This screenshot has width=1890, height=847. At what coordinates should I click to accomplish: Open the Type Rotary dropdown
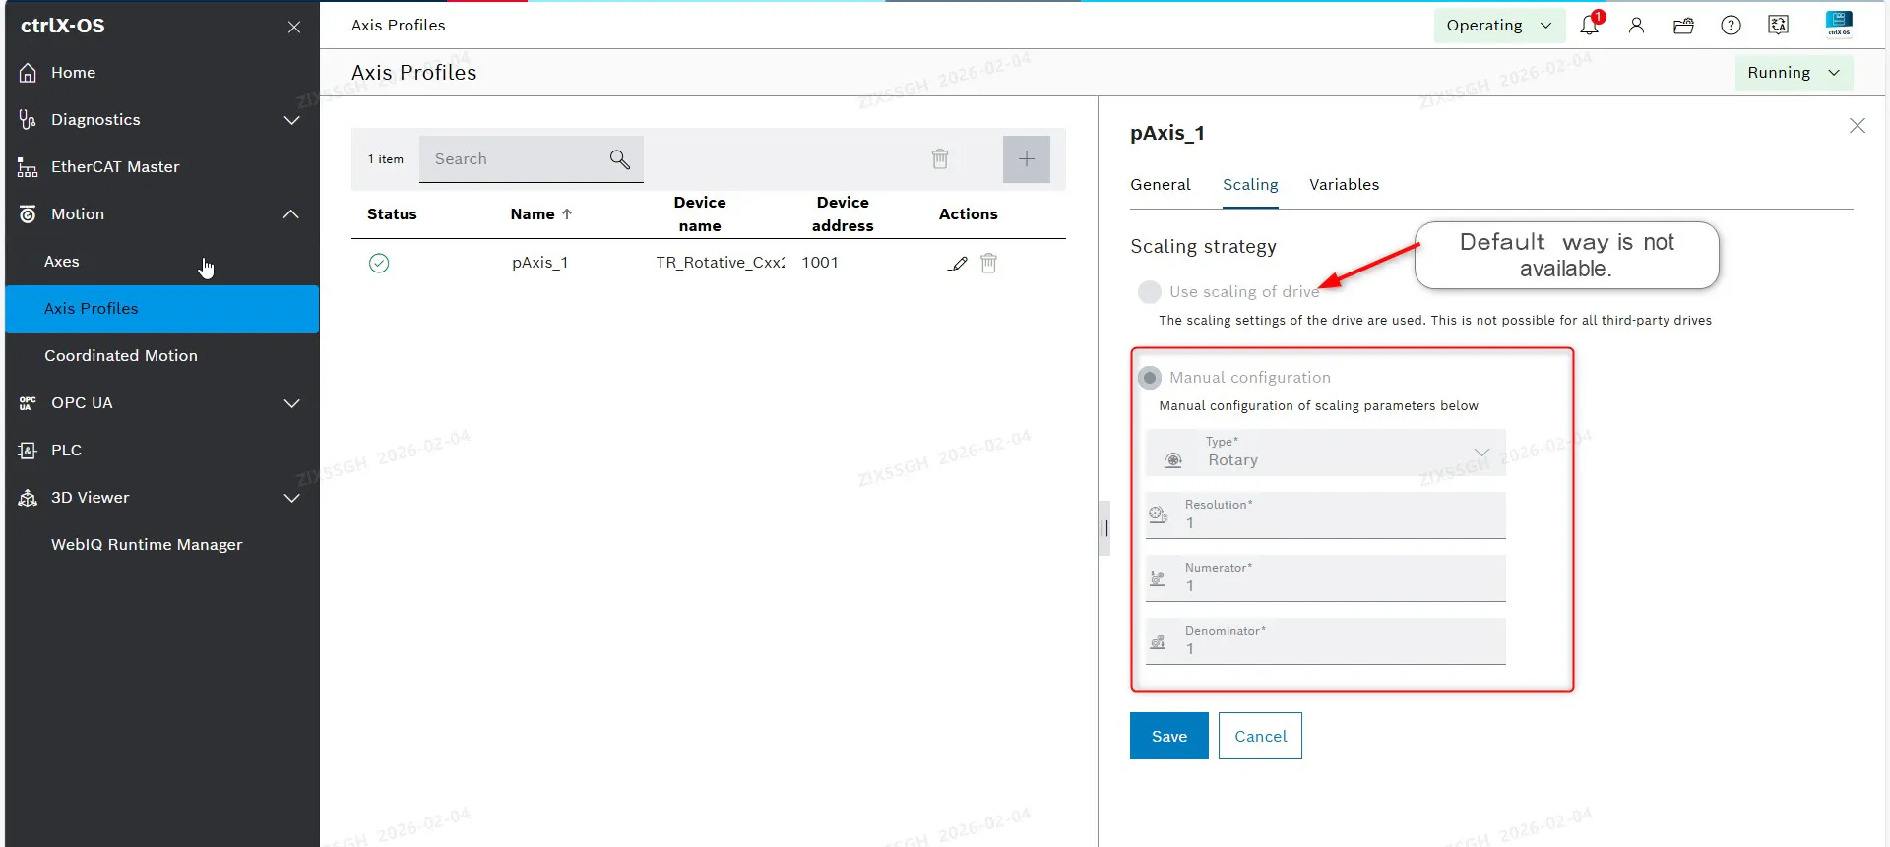pos(1325,453)
